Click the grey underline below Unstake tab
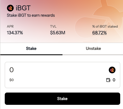 pos(93,55)
